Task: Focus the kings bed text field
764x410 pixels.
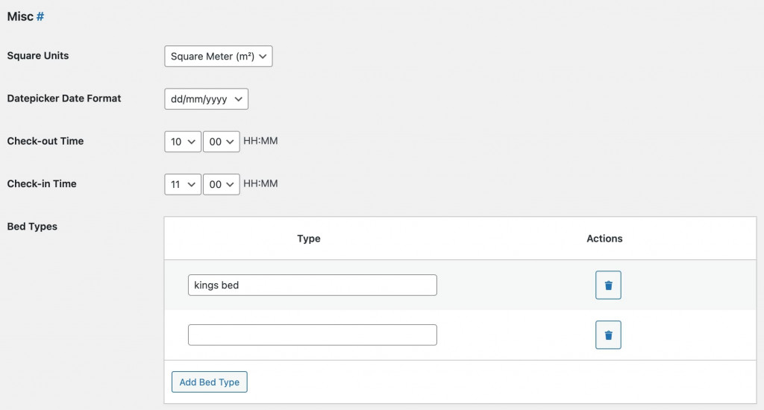Action: click(312, 286)
